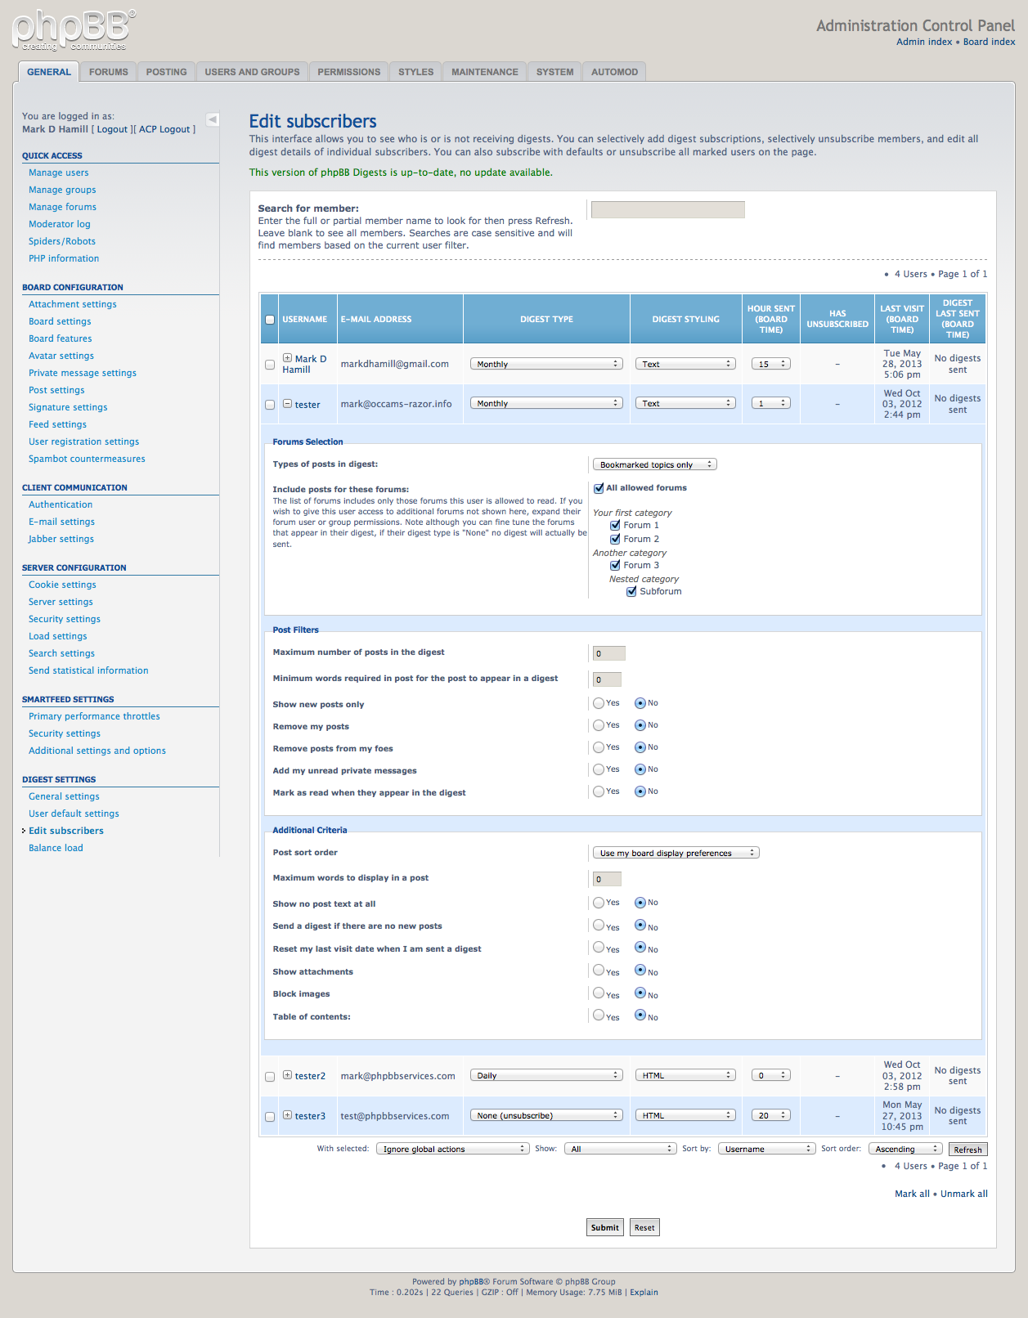1028x1318 pixels.
Task: Collapse the side menu arrow icon
Action: coord(213,119)
